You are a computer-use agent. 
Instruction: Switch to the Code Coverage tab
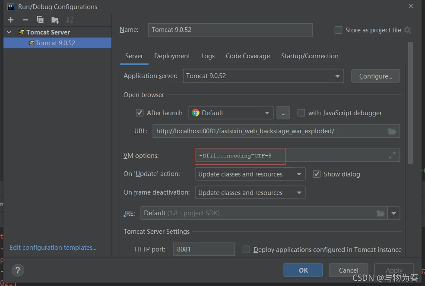click(248, 56)
